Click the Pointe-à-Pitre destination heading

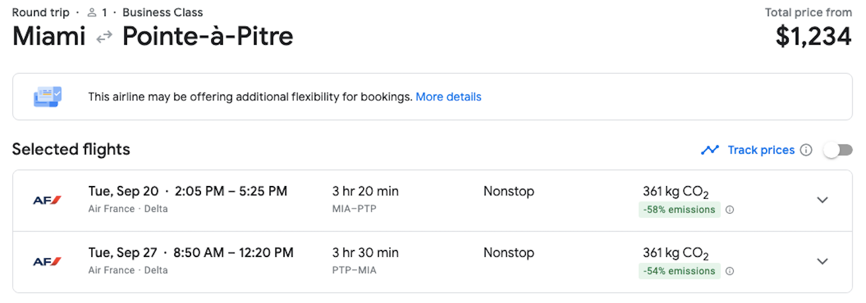(x=208, y=36)
